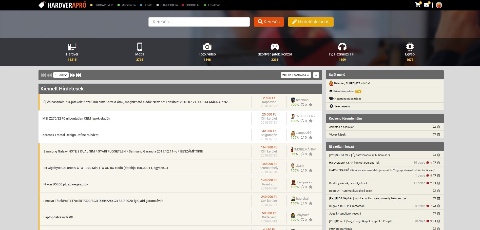Open PROHARDVER! in the top navigation
The image size is (480, 230).
(x=104, y=5)
